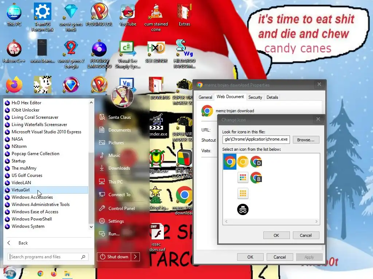373x279 pixels.
Task: Expand the Popcap Game Collection folder
Action: (46, 154)
